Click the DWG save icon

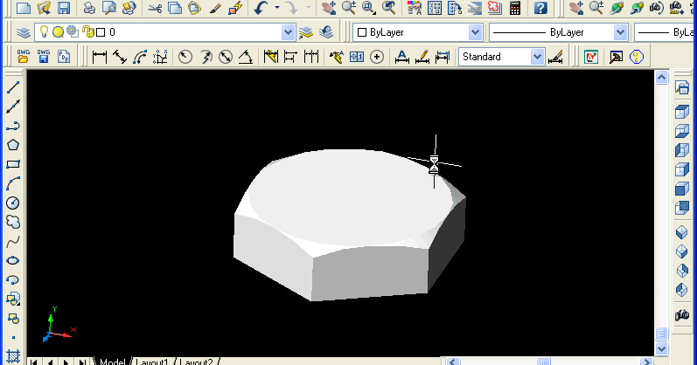click(x=44, y=57)
